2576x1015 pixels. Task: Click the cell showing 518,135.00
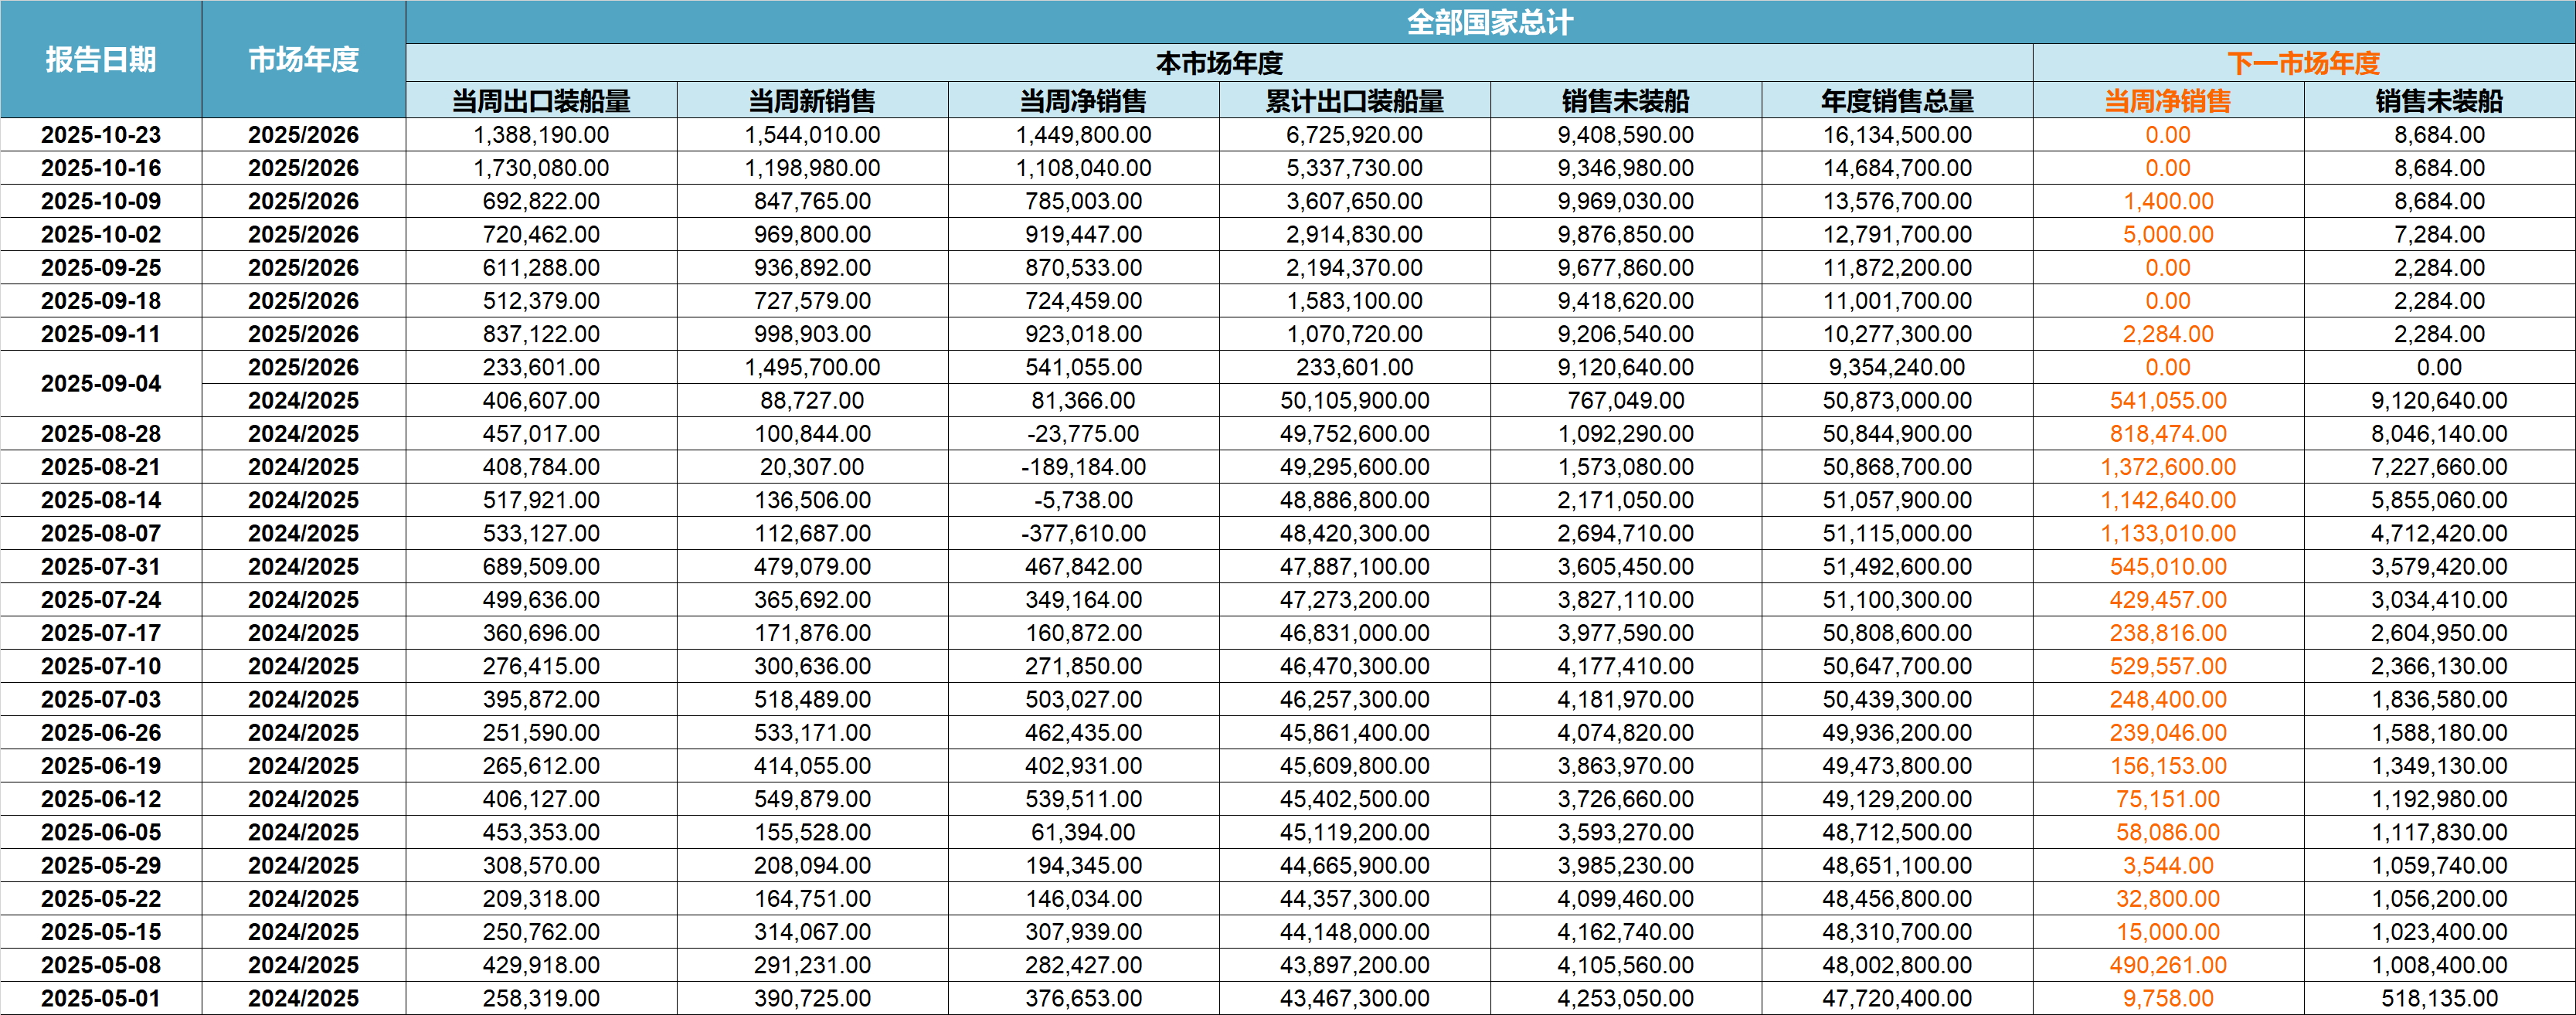coord(2439,998)
